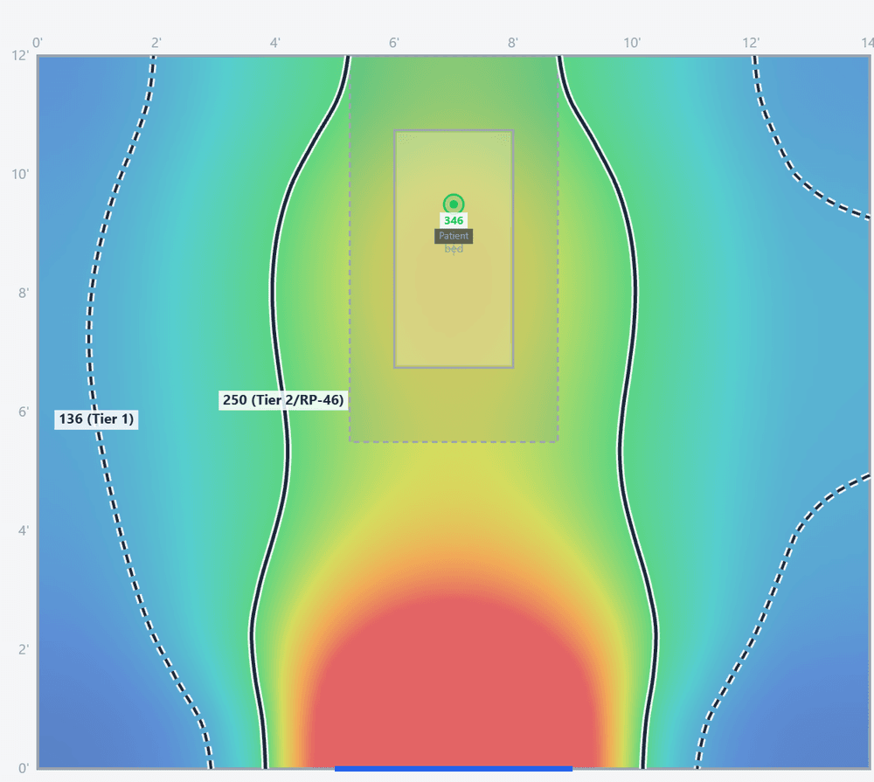Click the 12' tick on the top axis

tap(751, 43)
